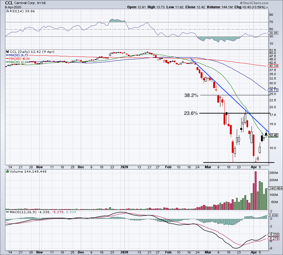Click the Chg +0.43 (+3.59%) value
283x255 pixels.
[250, 7]
